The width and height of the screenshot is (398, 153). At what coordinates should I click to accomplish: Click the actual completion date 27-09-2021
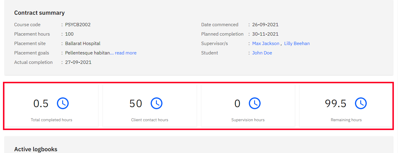click(x=78, y=62)
